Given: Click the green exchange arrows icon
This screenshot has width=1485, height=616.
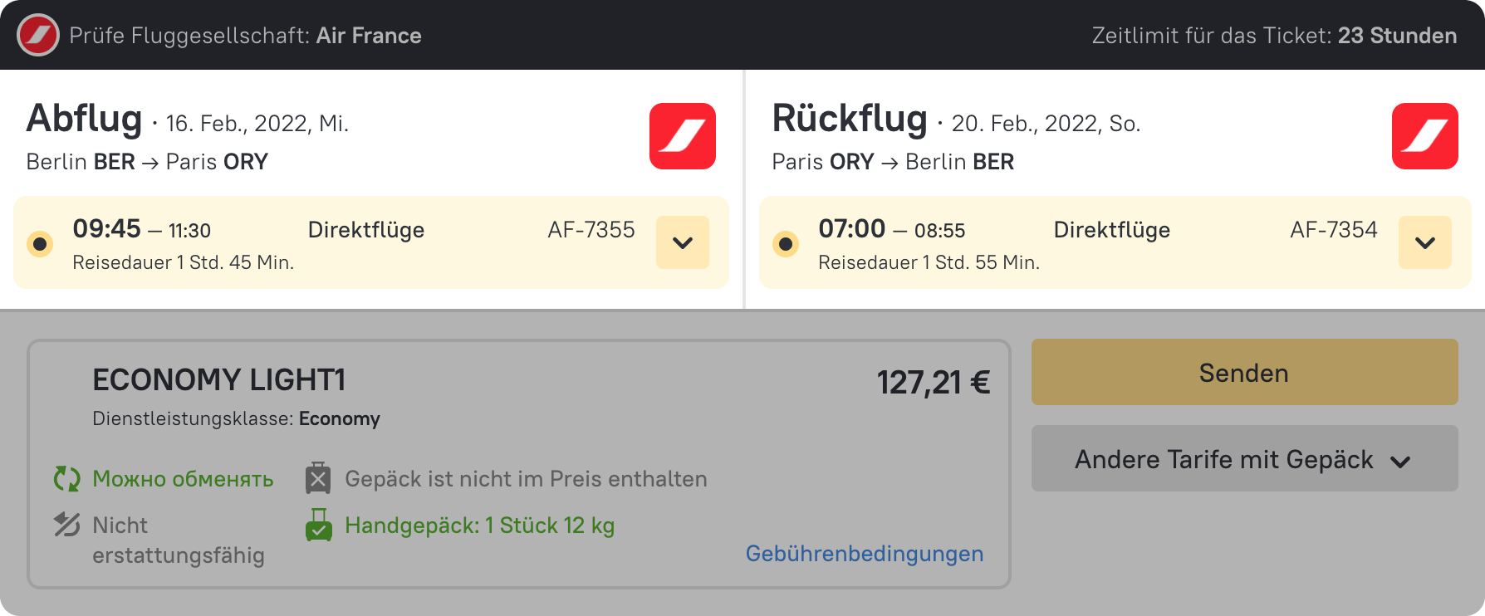Looking at the screenshot, I should (x=67, y=479).
